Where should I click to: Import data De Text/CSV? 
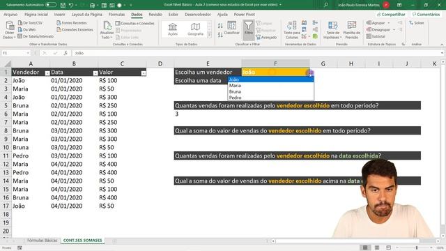[30, 23]
